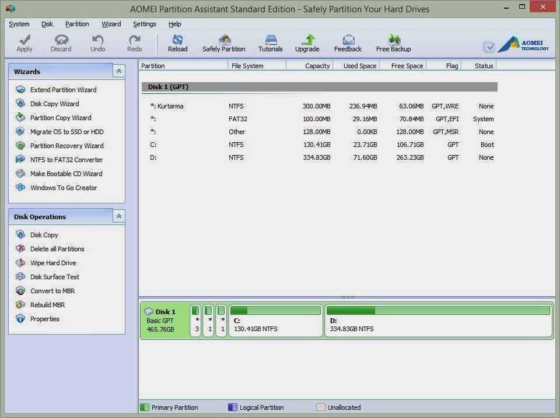
Task: Select Convert to MBR operation
Action: (52, 290)
